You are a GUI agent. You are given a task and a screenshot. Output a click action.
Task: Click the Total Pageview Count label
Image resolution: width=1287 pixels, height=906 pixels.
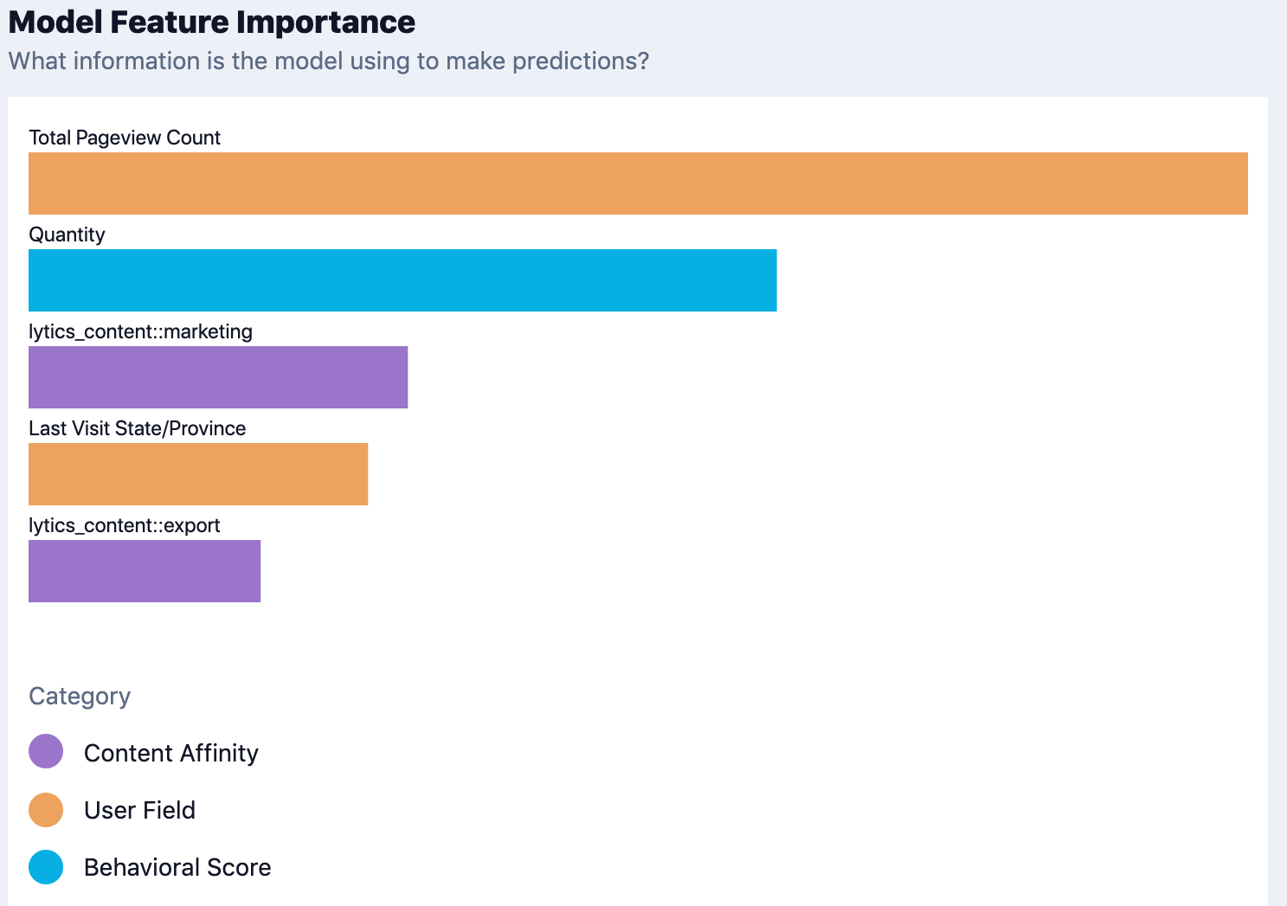coord(125,138)
